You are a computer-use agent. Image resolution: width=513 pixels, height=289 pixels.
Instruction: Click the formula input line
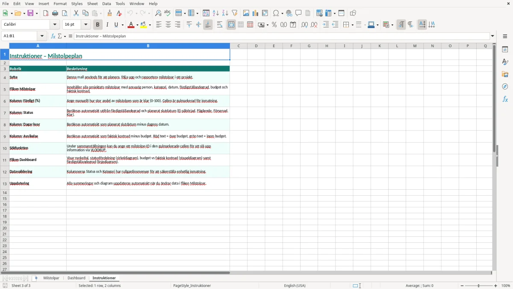(x=282, y=36)
